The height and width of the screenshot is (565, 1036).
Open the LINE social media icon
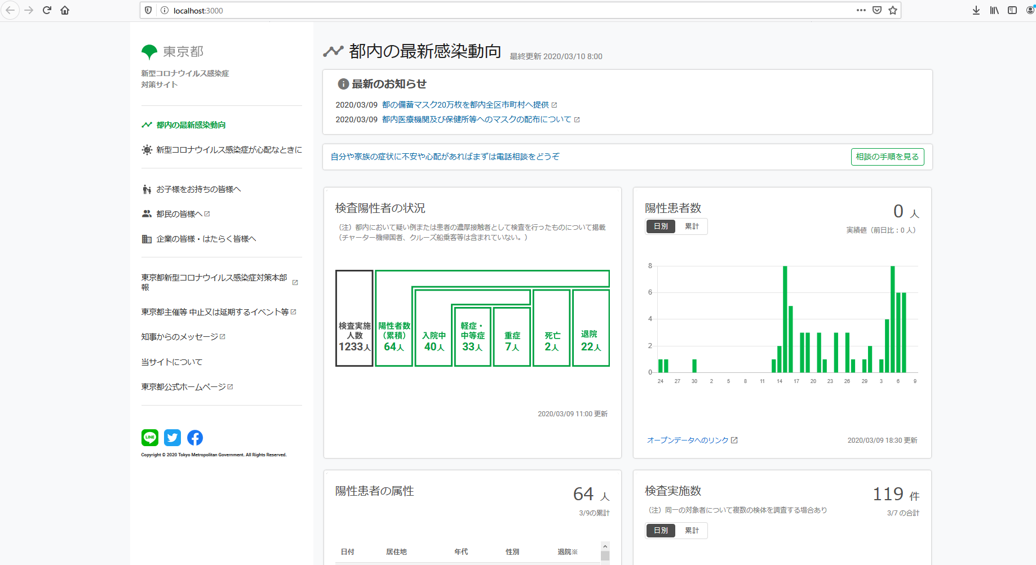[x=150, y=438]
